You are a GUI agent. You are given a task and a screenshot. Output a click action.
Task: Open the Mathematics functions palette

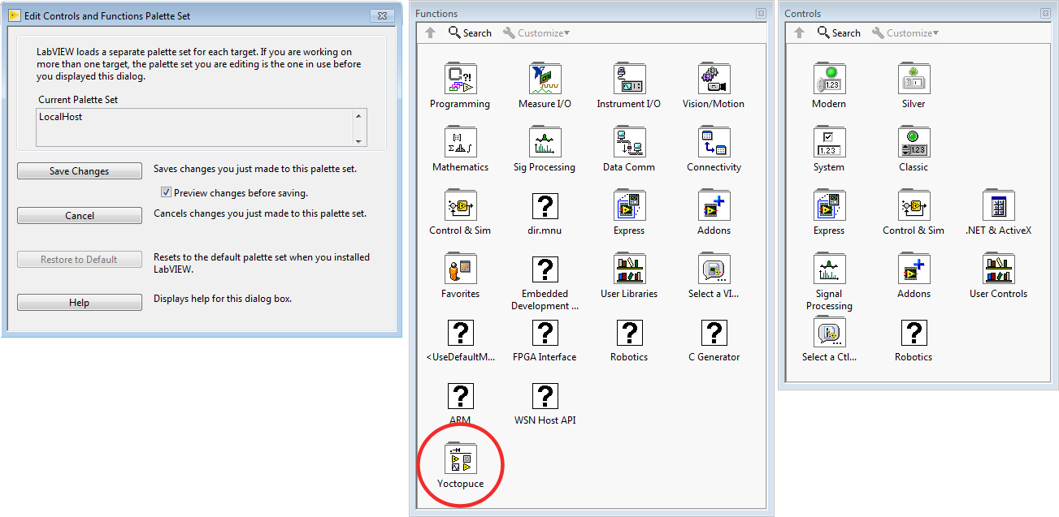click(x=460, y=143)
